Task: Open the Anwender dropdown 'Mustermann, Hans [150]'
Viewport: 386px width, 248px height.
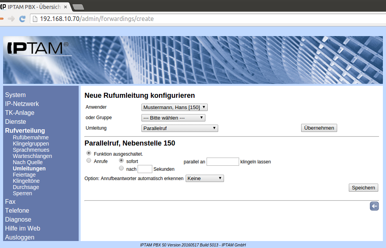Action: click(x=174, y=107)
